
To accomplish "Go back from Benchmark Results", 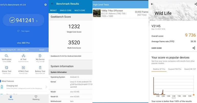I will tap(52, 4).
